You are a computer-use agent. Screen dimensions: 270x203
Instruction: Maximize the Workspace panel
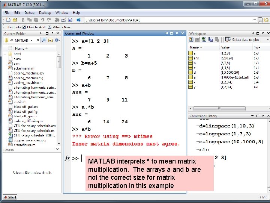point(258,33)
